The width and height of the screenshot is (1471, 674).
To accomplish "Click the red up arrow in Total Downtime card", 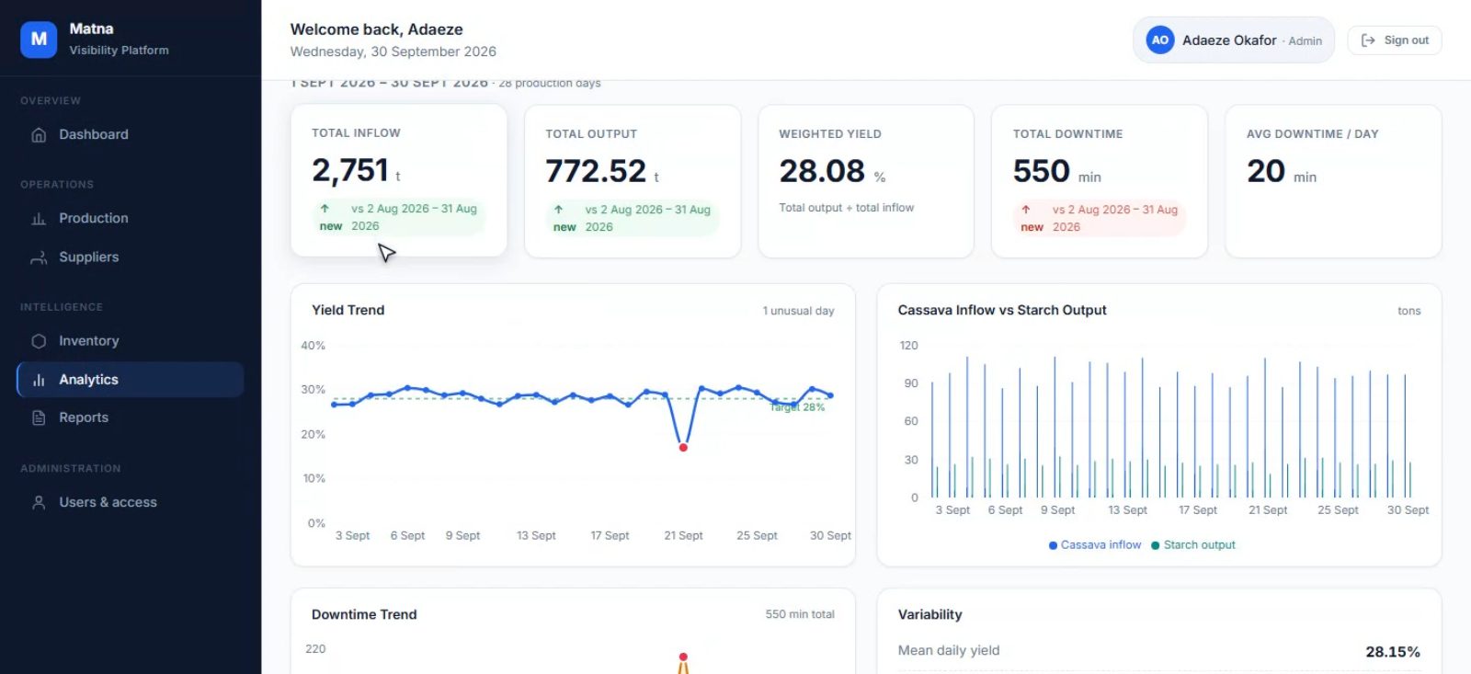I will coord(1026,210).
